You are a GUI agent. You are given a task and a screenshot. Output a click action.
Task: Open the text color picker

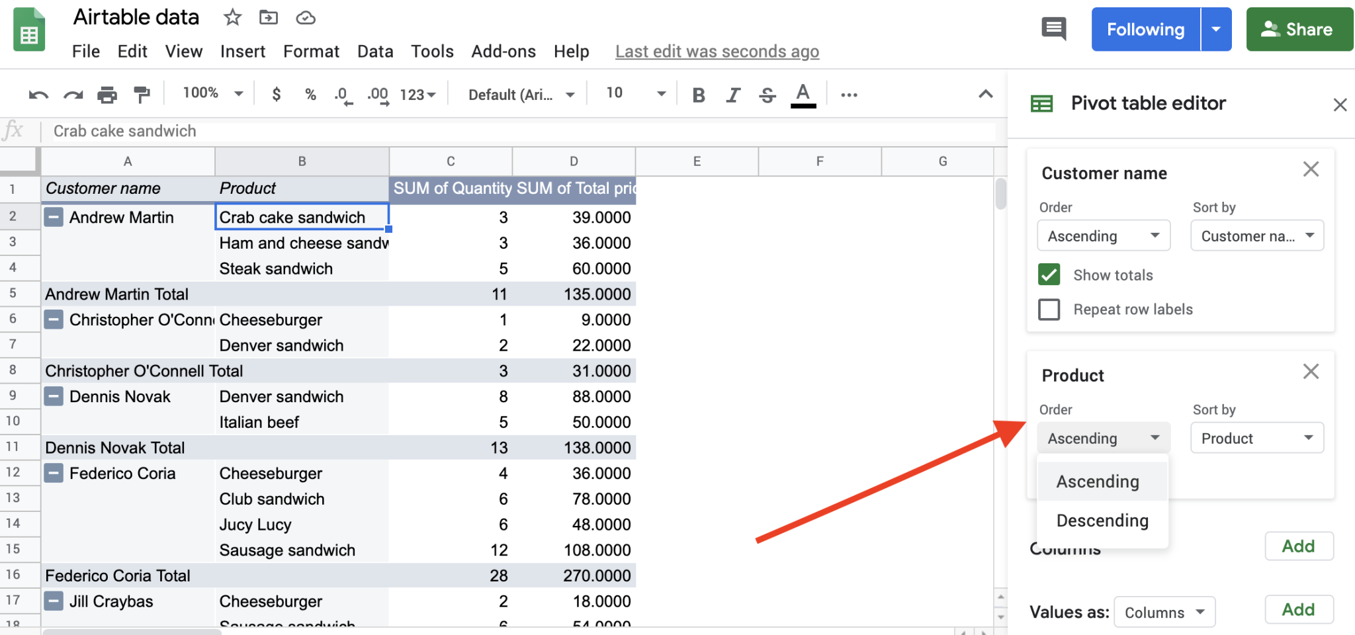[803, 94]
